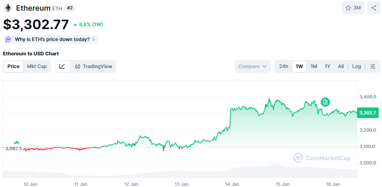The width and height of the screenshot is (382, 187).
Task: Open the Compare dropdown
Action: pyautogui.click(x=253, y=66)
